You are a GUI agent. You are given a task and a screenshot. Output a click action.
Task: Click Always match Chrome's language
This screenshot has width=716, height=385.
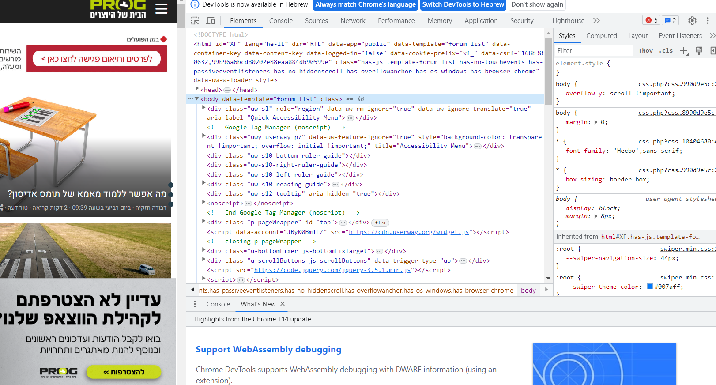click(x=366, y=4)
